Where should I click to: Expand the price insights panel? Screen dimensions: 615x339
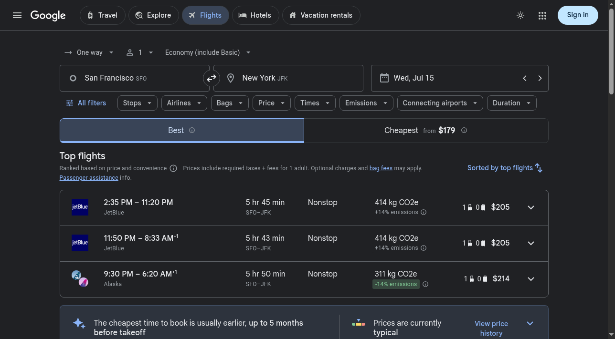pyautogui.click(x=530, y=323)
